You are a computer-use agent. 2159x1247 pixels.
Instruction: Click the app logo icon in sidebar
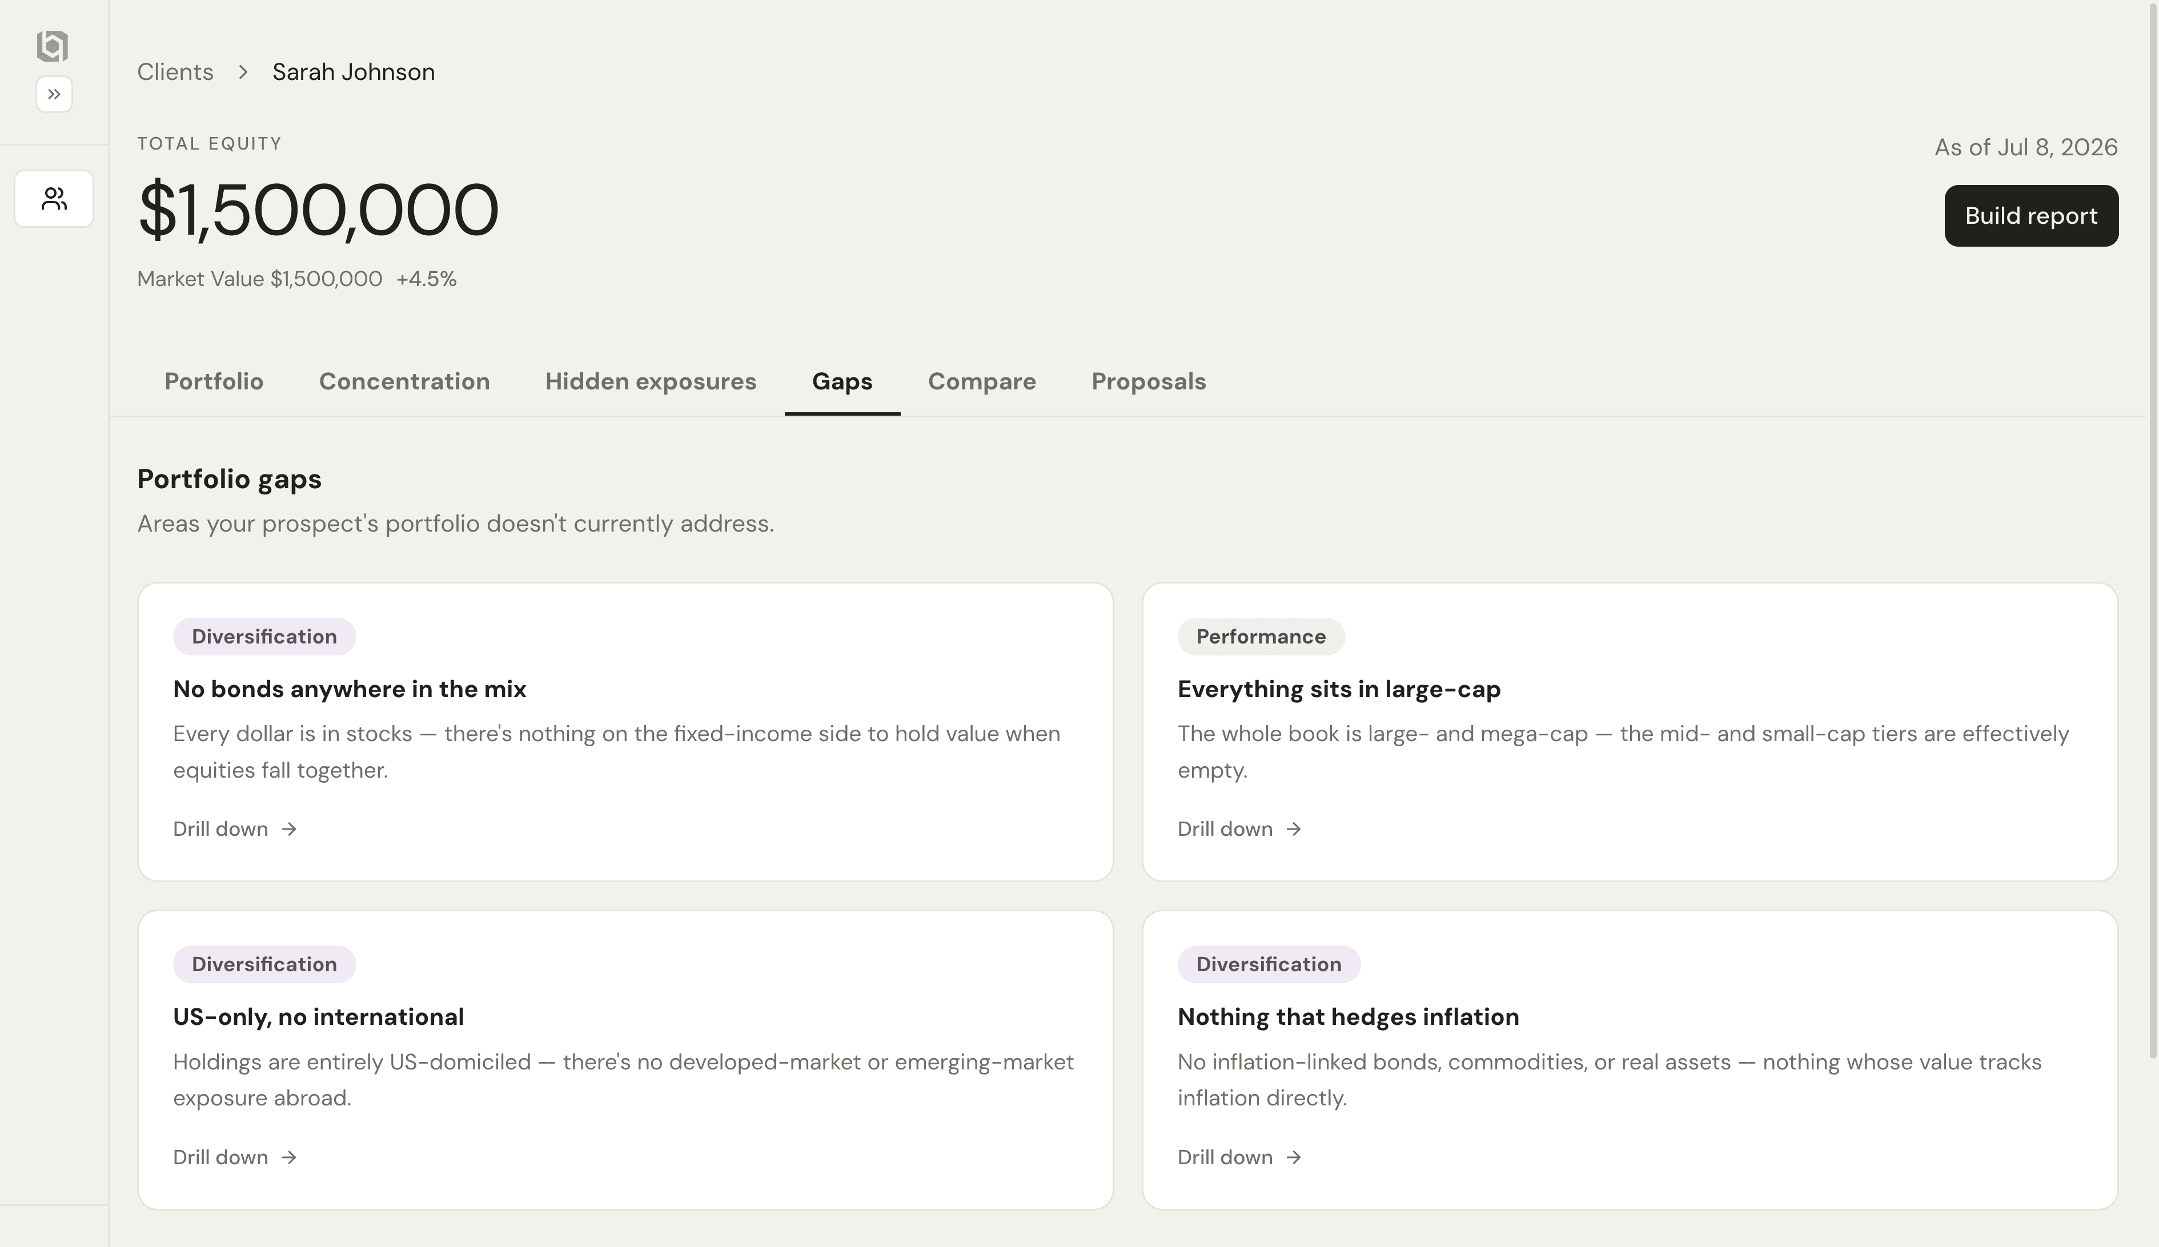[x=53, y=46]
